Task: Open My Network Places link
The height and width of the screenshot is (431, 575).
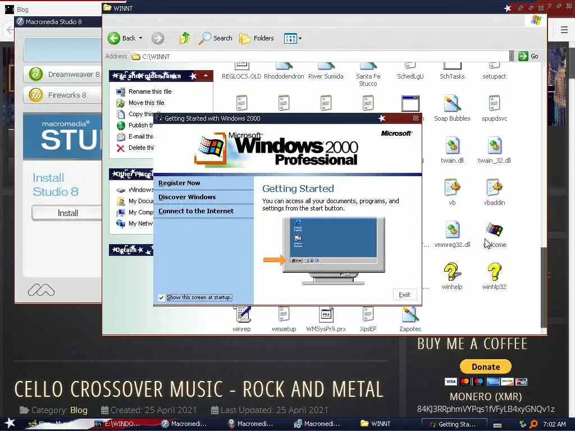Action: (135, 223)
